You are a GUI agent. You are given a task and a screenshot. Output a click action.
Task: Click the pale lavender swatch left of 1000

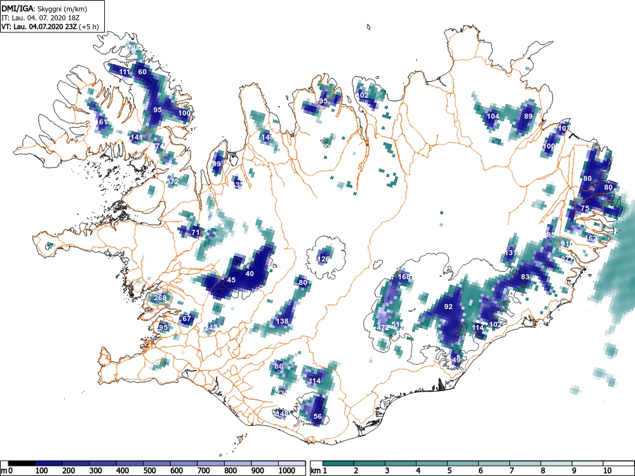pyautogui.click(x=265, y=463)
